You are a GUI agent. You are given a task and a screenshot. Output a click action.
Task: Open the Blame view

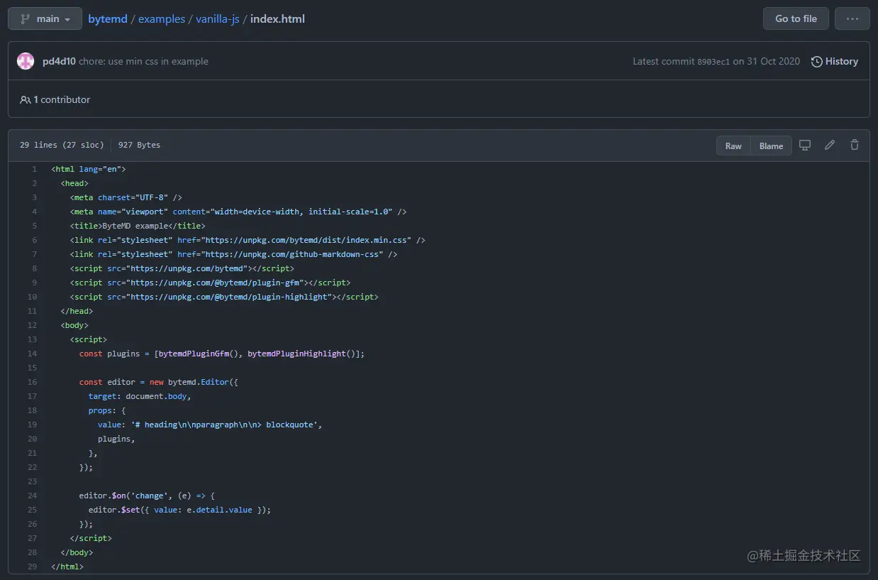click(771, 146)
